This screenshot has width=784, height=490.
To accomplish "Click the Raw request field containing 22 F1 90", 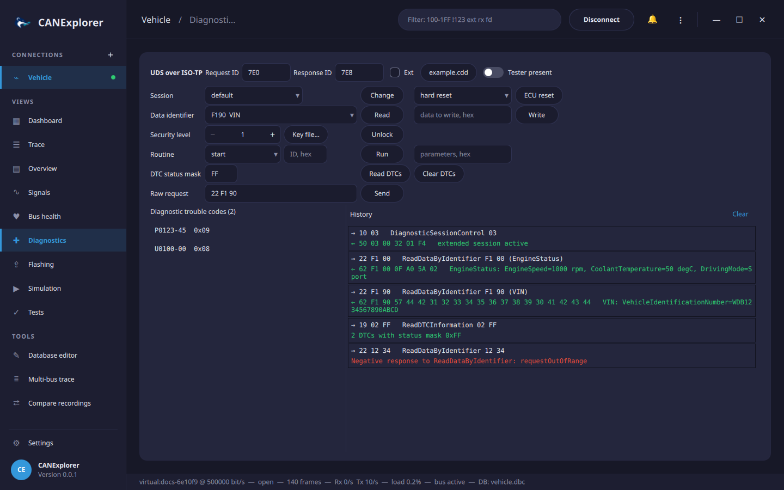I will pos(281,193).
